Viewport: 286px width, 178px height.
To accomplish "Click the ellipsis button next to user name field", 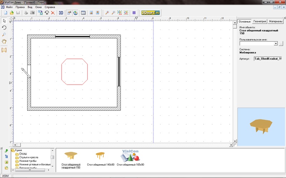I will coord(281,43).
